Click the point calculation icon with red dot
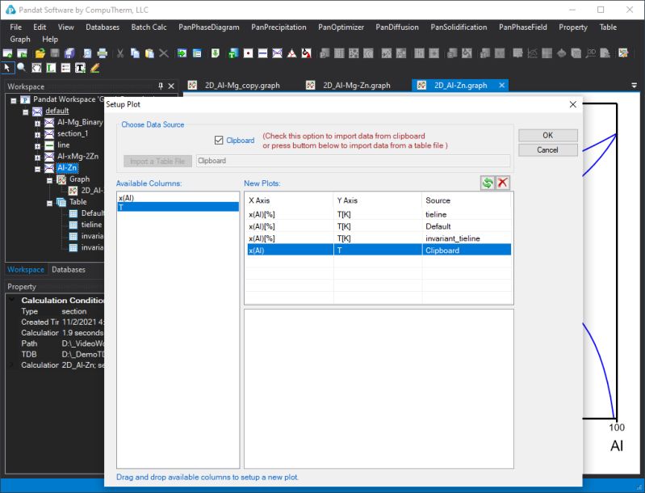This screenshot has width=645, height=493. point(248,53)
